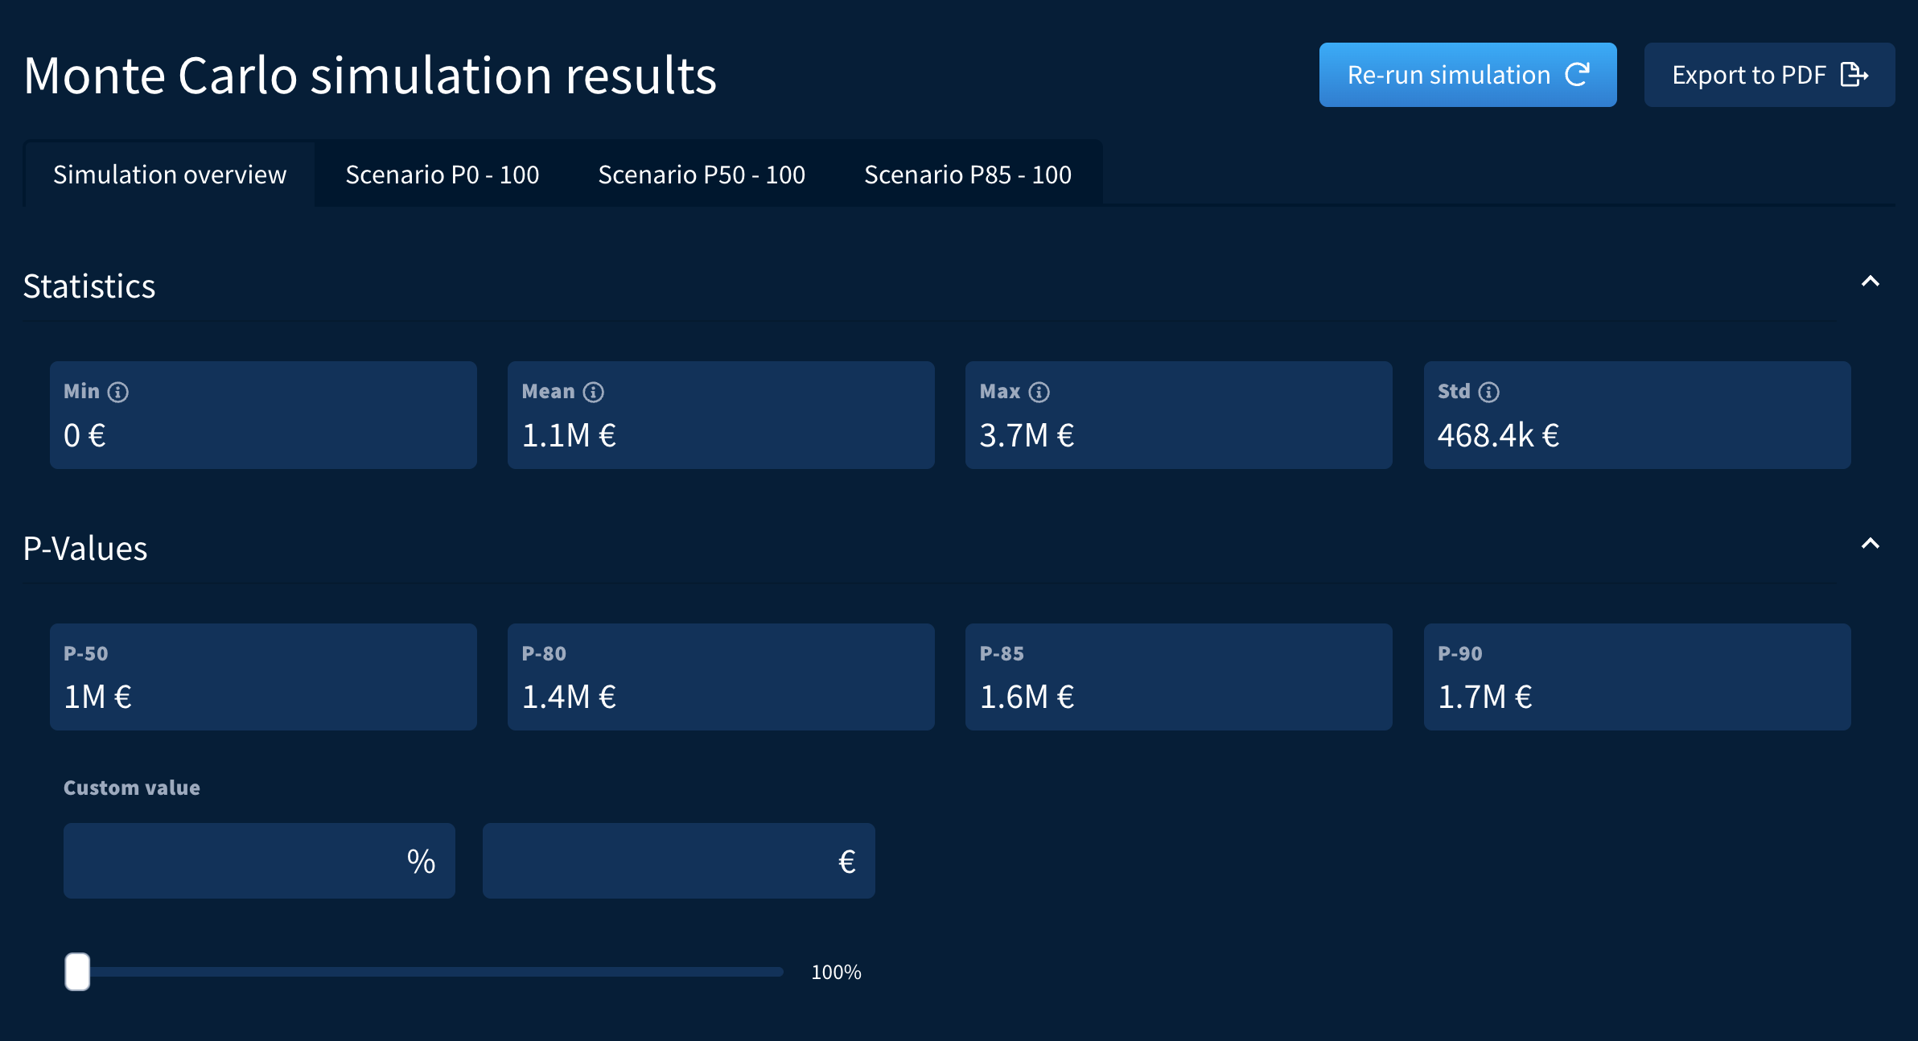Click the custom value slider handle
The image size is (1918, 1041).
78,972
